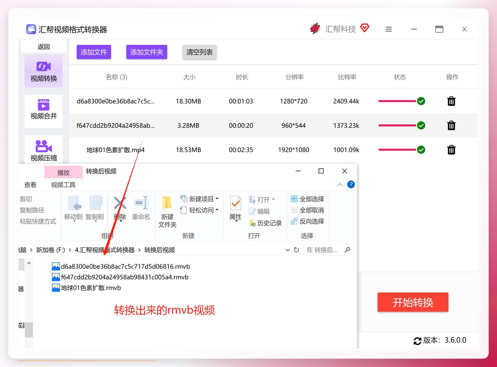Click the 分辨率 column header
497x367 pixels.
(x=294, y=77)
